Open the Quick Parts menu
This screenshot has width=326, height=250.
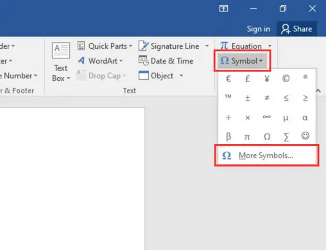click(x=105, y=46)
